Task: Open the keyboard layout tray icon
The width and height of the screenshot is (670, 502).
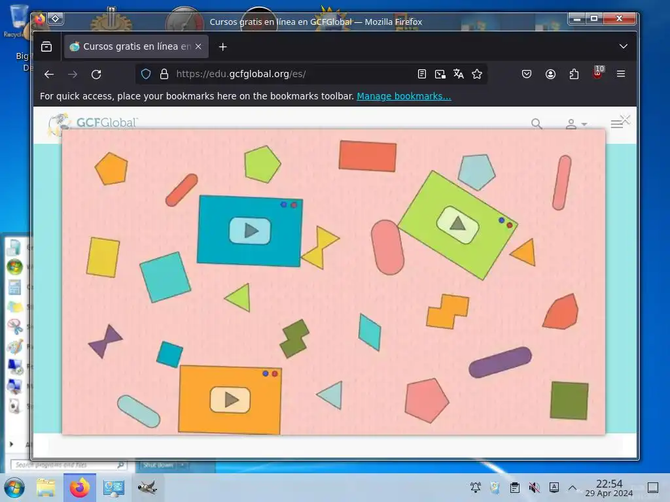Action: tap(554, 487)
